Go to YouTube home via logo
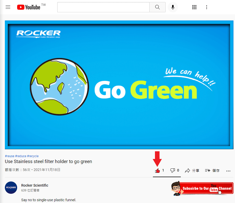Viewport: 235px width, 203px height. pyautogui.click(x=29, y=7)
